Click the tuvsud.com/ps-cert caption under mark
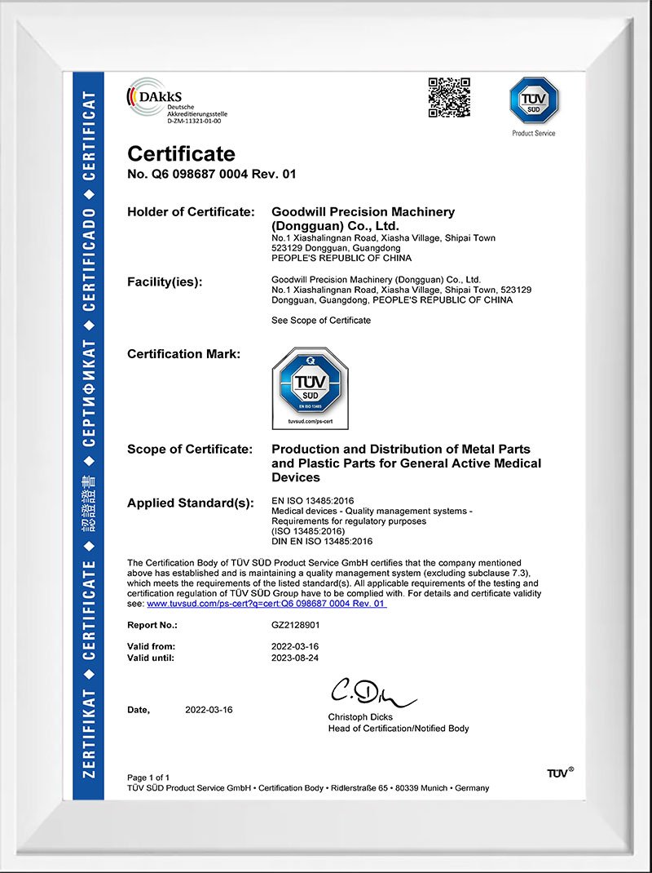 pos(310,421)
